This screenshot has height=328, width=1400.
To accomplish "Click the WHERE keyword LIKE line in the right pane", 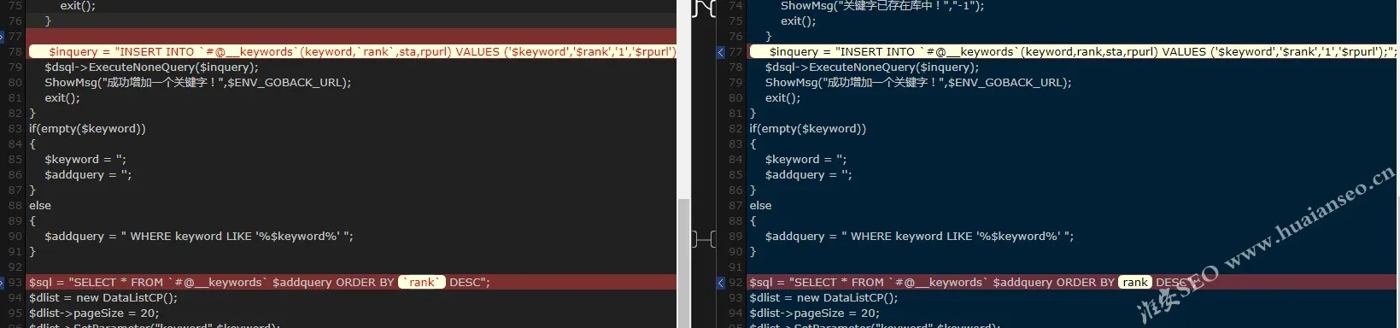I will 920,237.
